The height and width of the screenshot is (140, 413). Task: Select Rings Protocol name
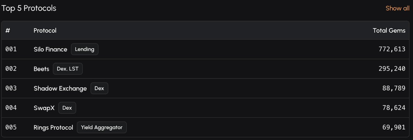(x=53, y=128)
